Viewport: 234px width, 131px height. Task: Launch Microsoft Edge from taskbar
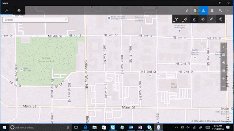tap(85, 127)
